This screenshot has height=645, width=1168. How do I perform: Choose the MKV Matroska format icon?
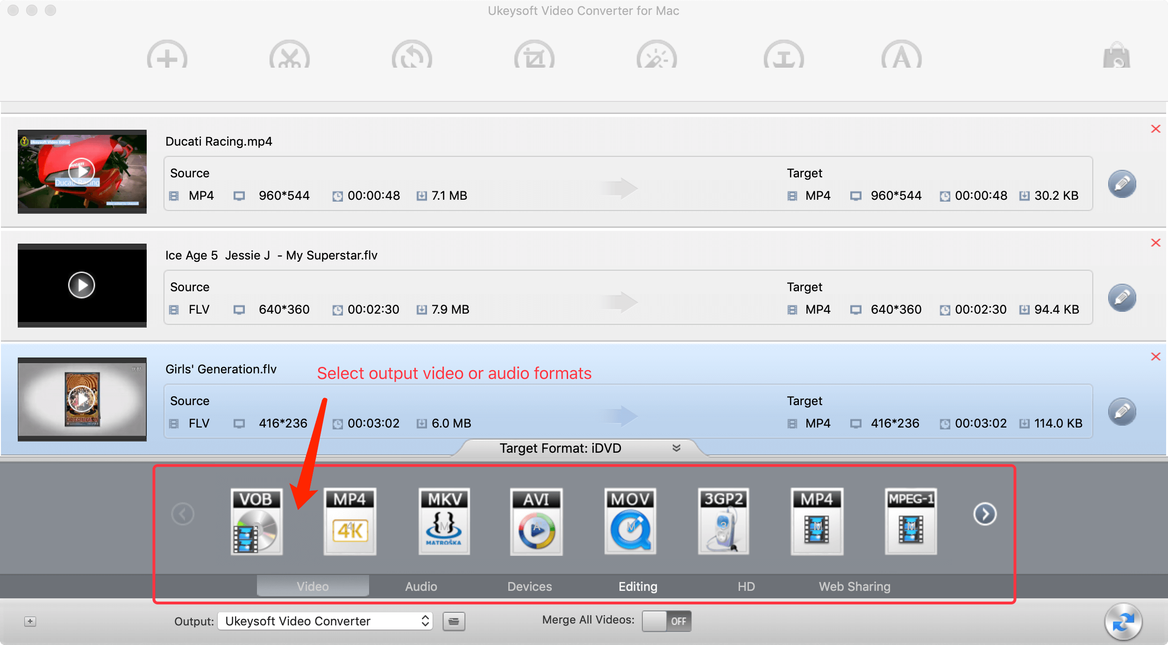pos(444,521)
